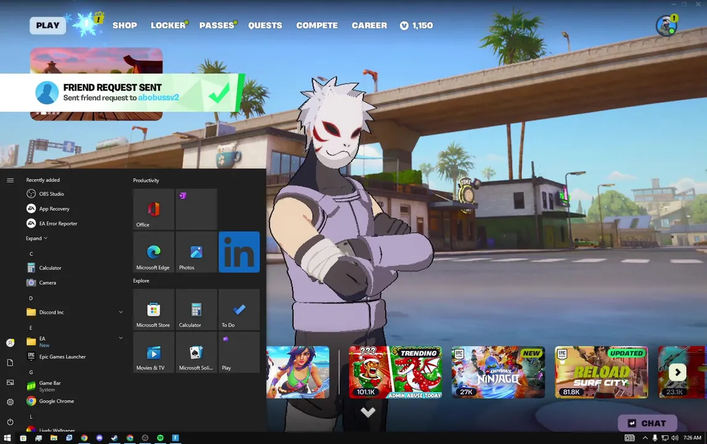This screenshot has width=707, height=444.
Task: Open the LinkedIn tile
Action: click(x=239, y=252)
